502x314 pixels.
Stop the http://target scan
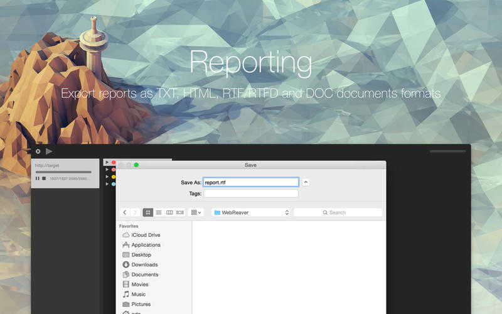44,178
